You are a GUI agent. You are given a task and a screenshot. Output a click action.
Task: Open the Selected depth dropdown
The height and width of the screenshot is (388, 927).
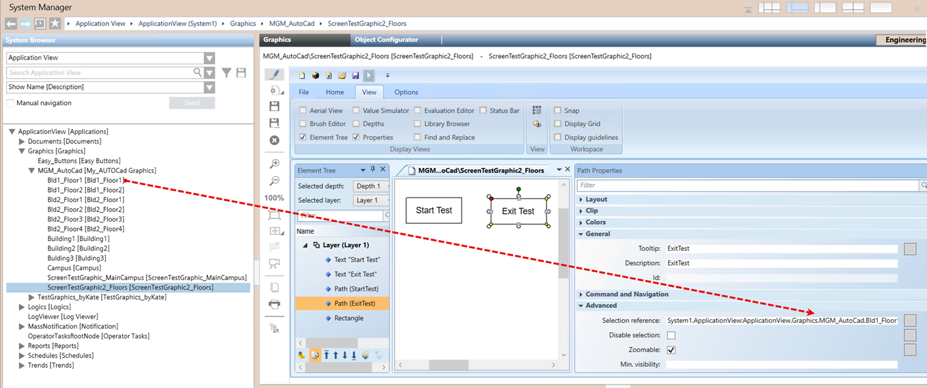pyautogui.click(x=371, y=186)
